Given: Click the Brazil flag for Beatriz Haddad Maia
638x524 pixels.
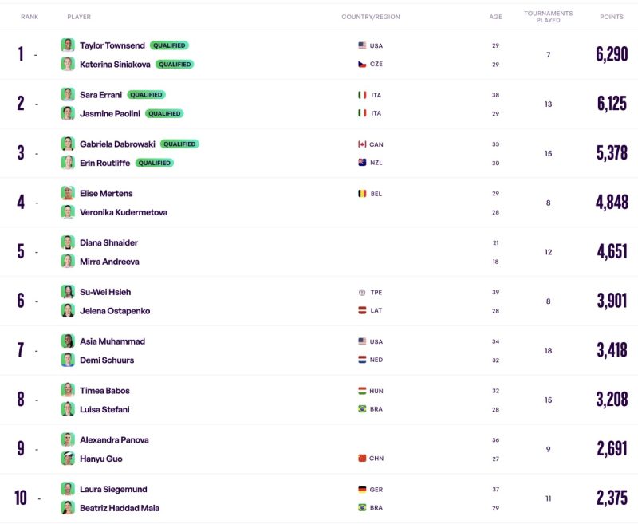Looking at the screenshot, I should [362, 508].
